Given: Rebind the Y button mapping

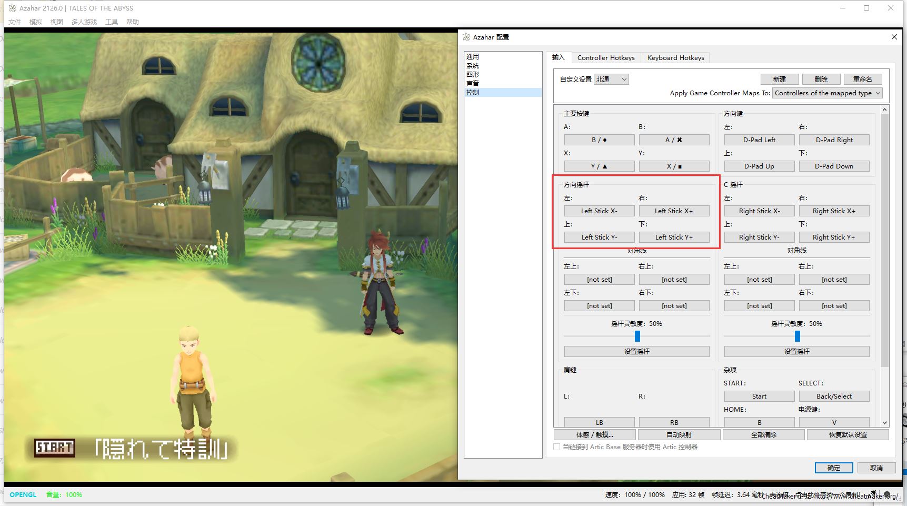Looking at the screenshot, I should [674, 166].
